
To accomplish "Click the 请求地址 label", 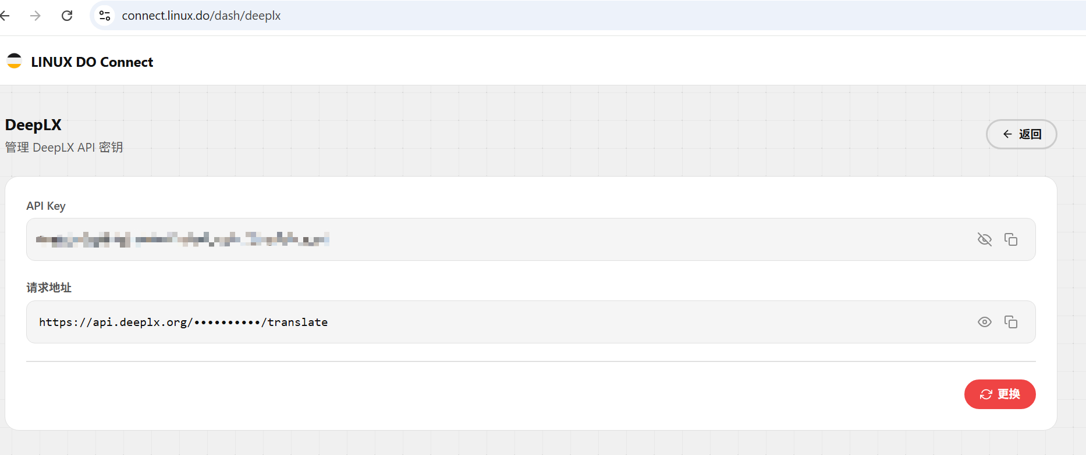I will [49, 288].
